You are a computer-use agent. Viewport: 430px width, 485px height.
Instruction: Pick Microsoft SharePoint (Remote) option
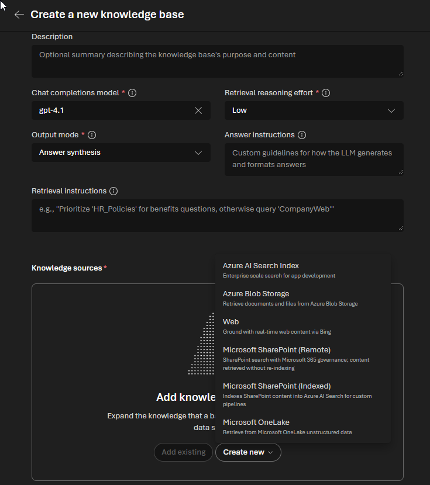click(x=303, y=359)
